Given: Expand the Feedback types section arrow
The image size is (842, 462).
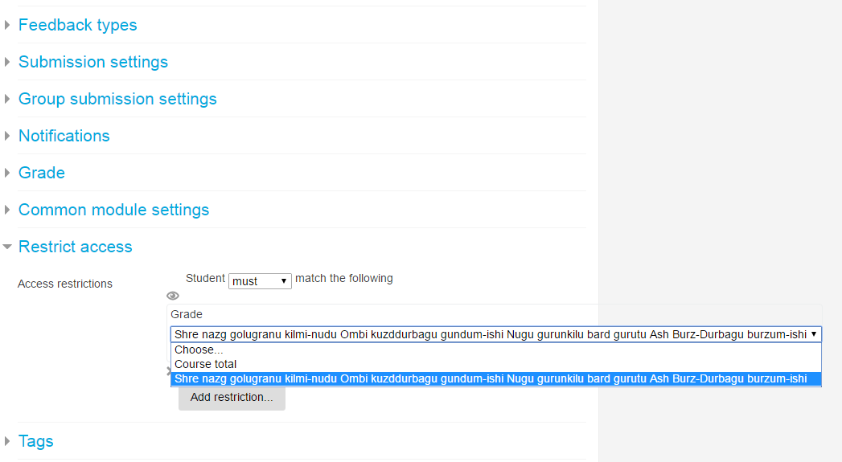Looking at the screenshot, I should (7, 25).
